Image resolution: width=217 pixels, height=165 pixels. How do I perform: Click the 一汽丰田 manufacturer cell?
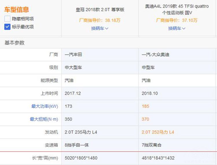click(x=73, y=55)
